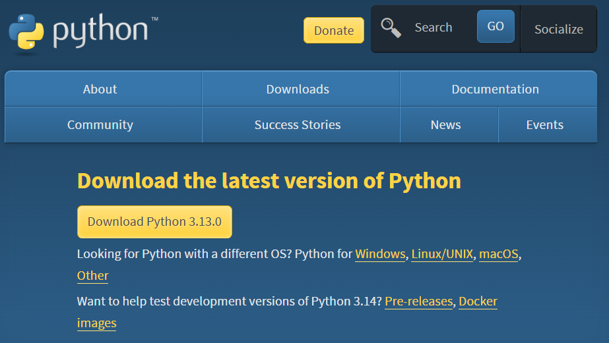Click the Download Python 3.13.0 button

154,222
